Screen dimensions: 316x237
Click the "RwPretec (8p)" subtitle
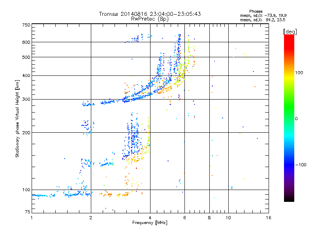point(150,19)
